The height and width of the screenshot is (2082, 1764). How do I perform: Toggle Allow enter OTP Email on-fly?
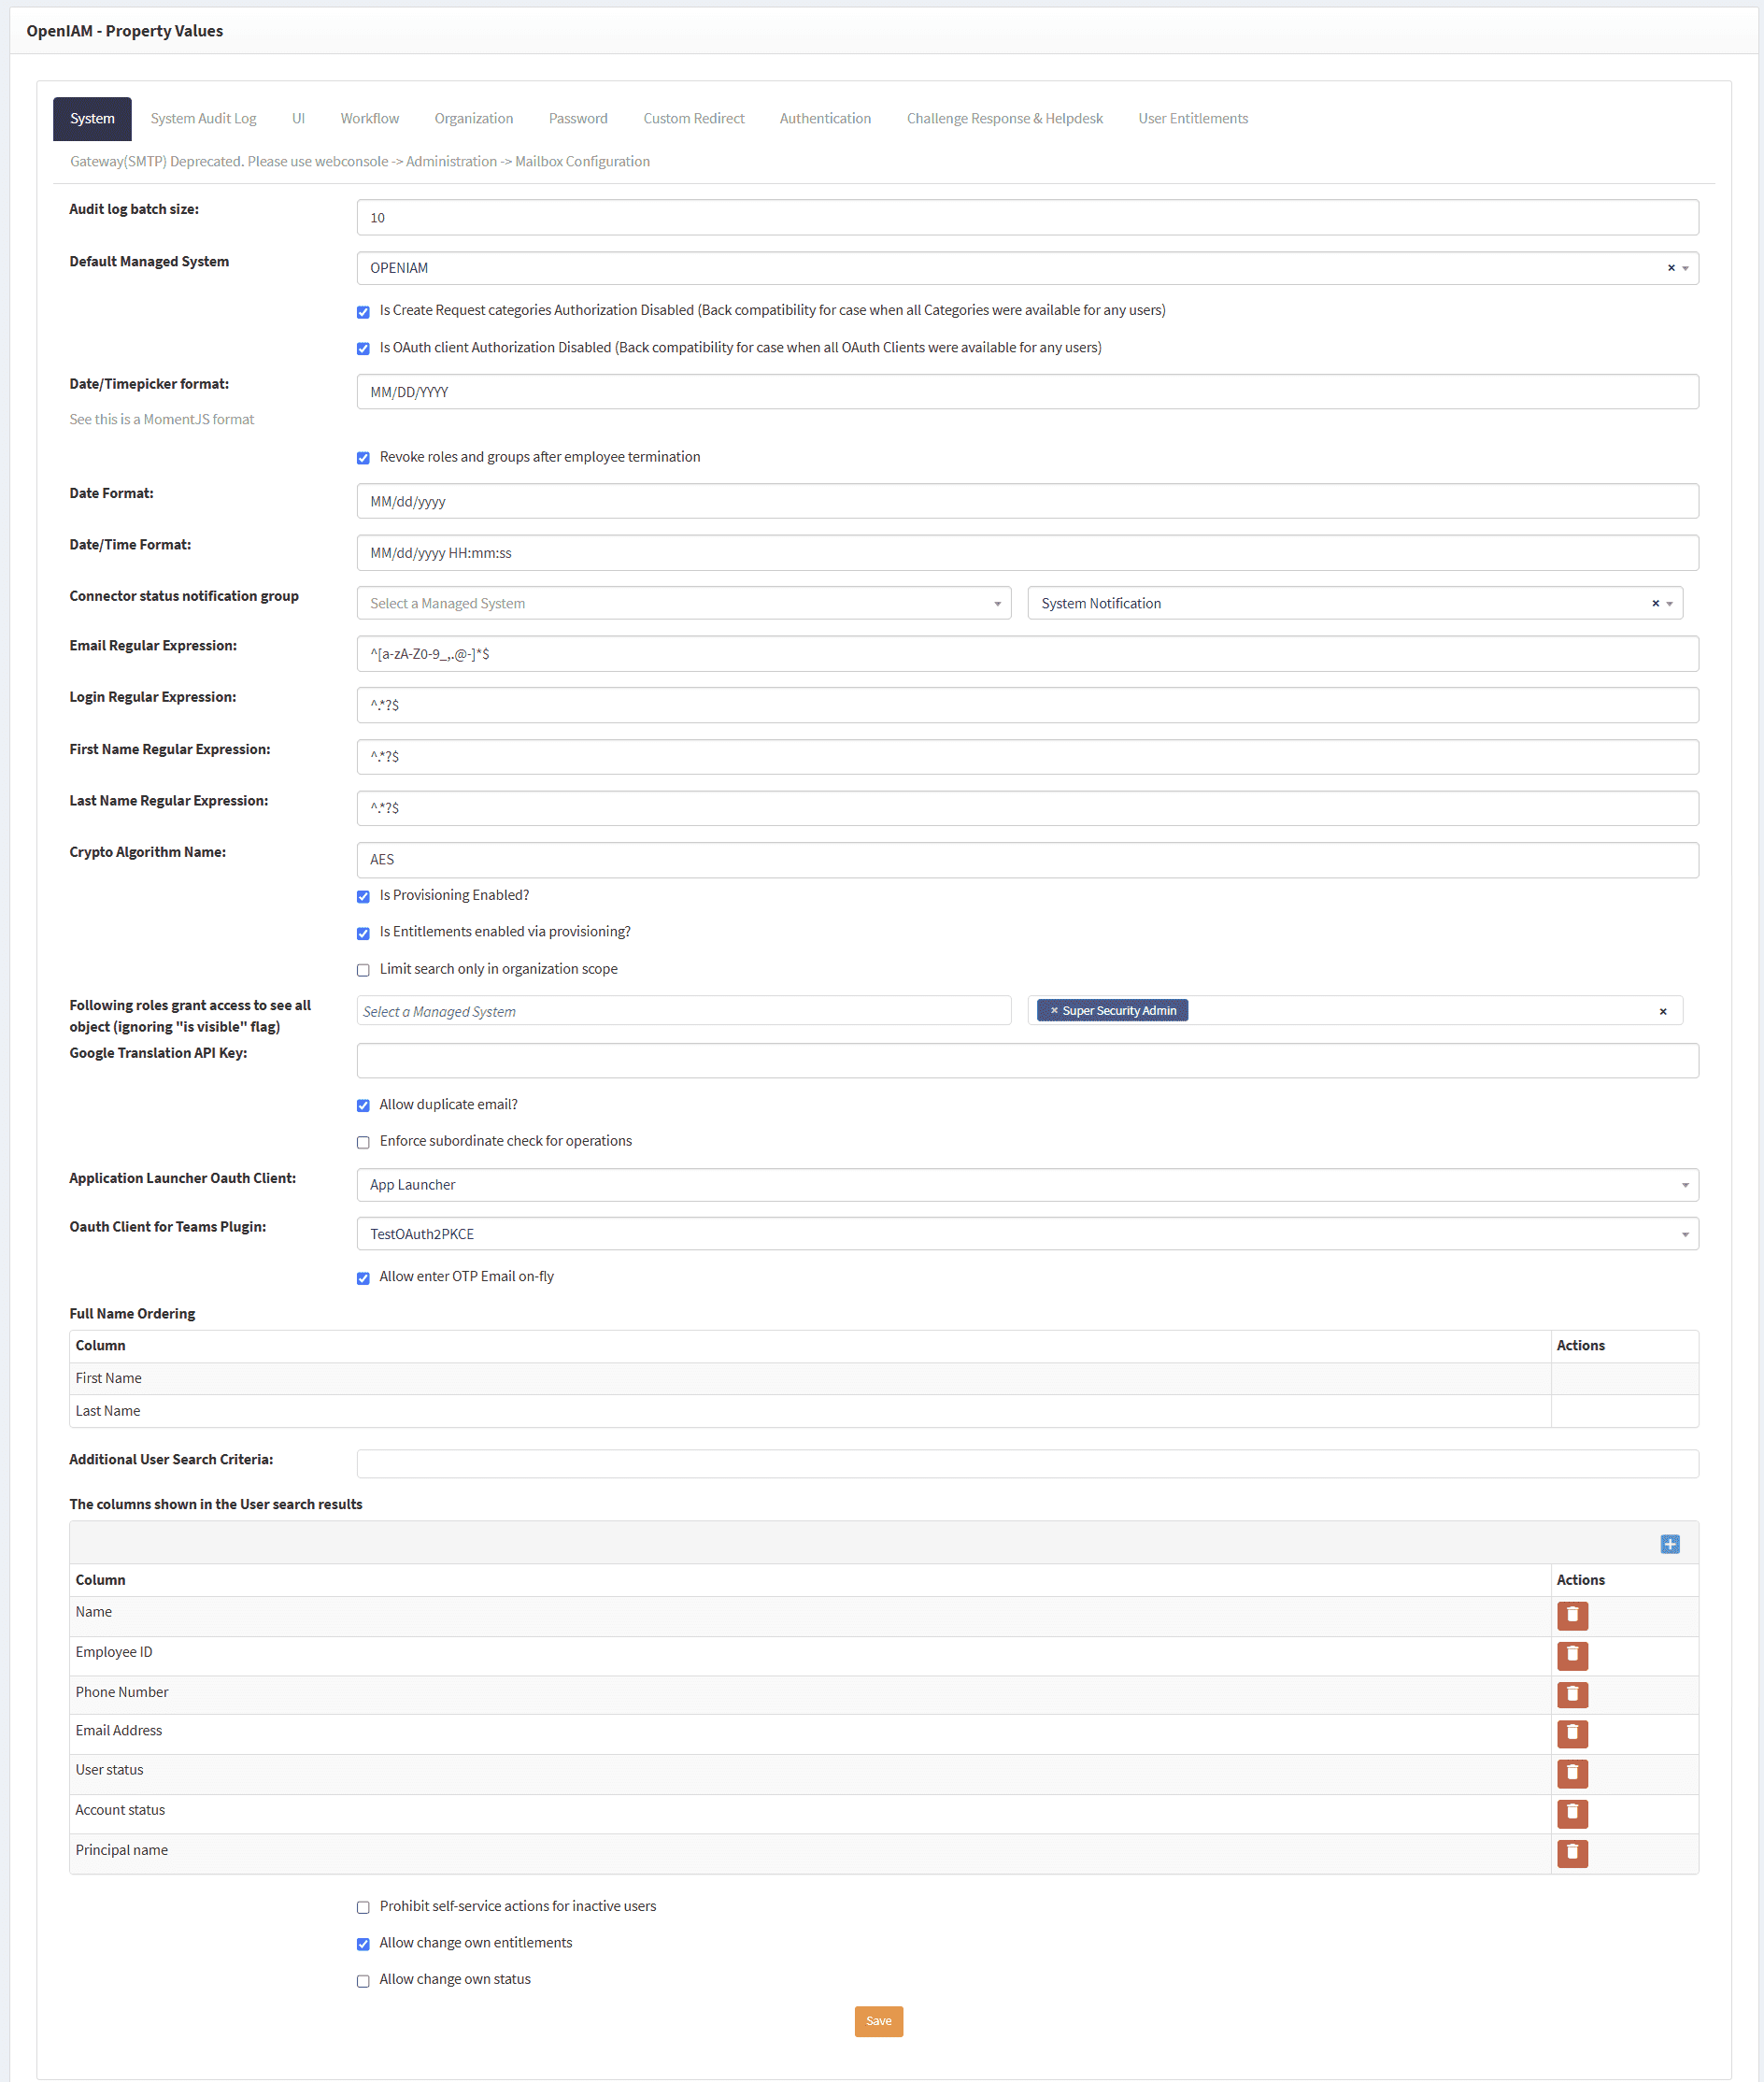[x=363, y=1278]
